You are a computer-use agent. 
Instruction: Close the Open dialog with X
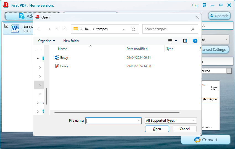197,17
